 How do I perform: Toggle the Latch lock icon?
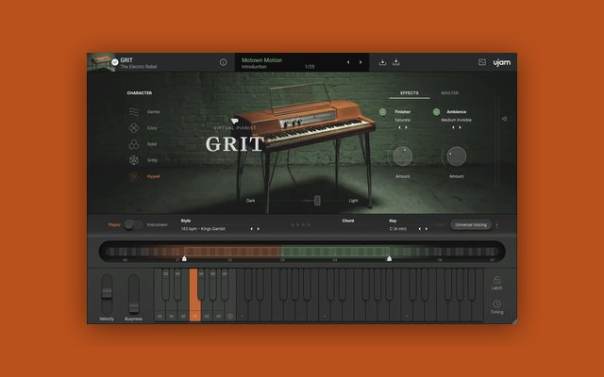[x=497, y=280]
